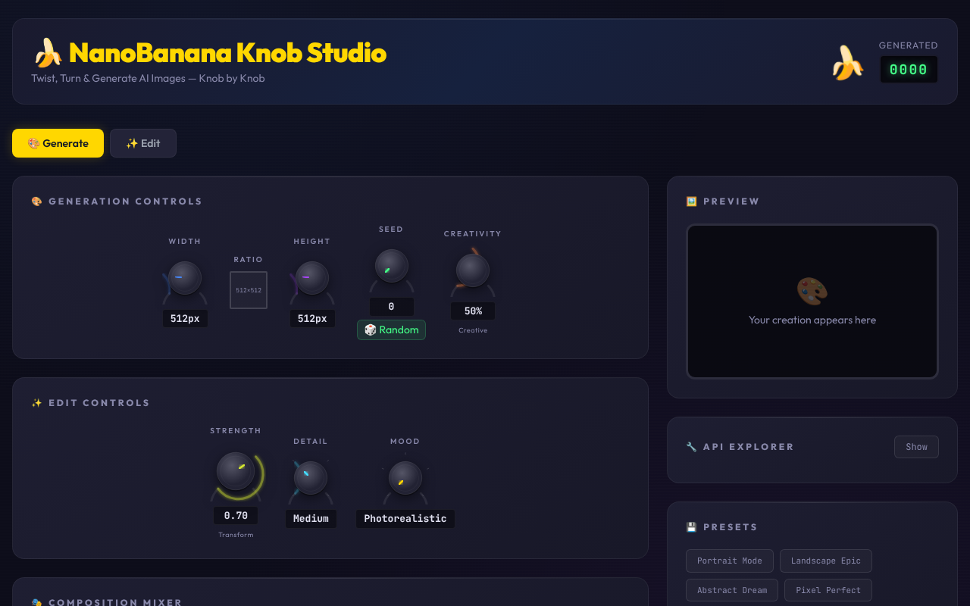Randomize the seed value
Viewport: 970px width, 606px height.
(x=391, y=330)
